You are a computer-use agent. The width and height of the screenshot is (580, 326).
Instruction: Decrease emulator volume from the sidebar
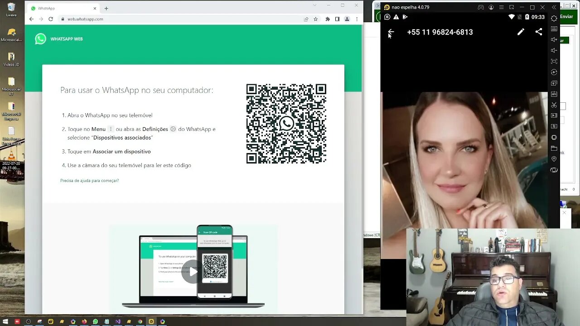(x=554, y=50)
